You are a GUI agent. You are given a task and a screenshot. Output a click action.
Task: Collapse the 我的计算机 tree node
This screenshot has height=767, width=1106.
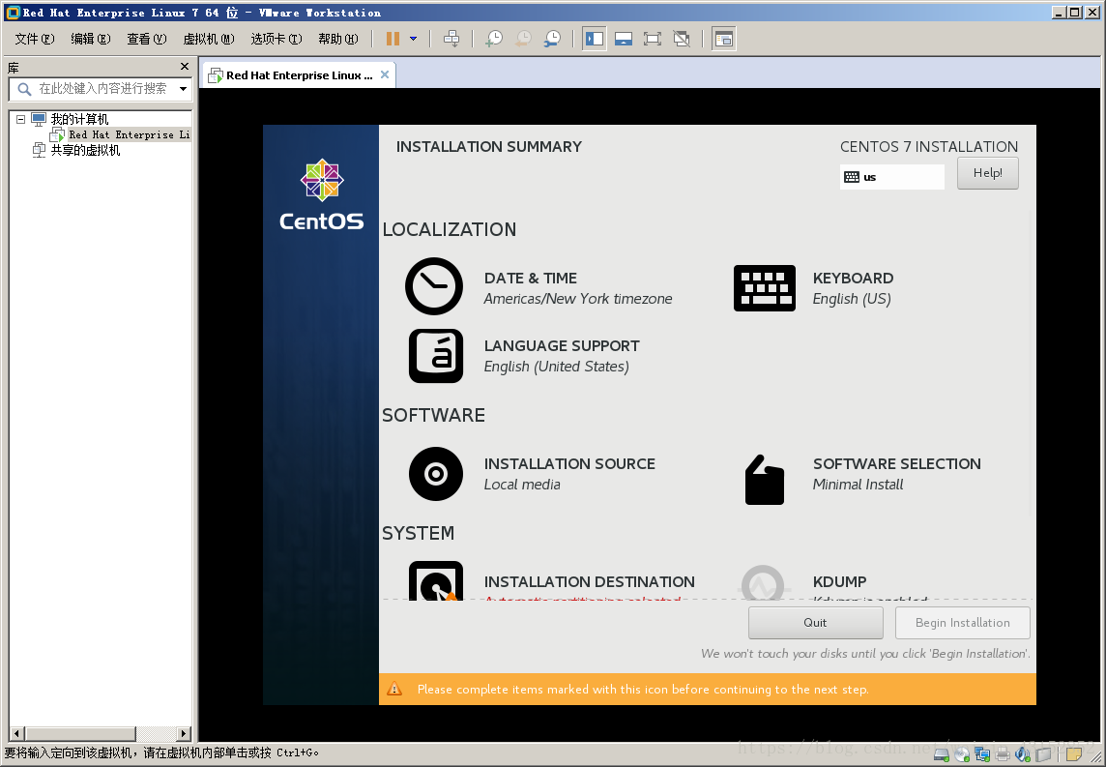21,119
